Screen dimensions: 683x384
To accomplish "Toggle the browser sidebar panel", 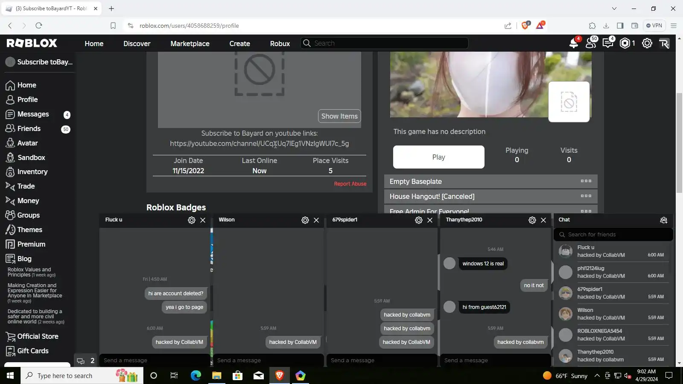I will tap(620, 26).
